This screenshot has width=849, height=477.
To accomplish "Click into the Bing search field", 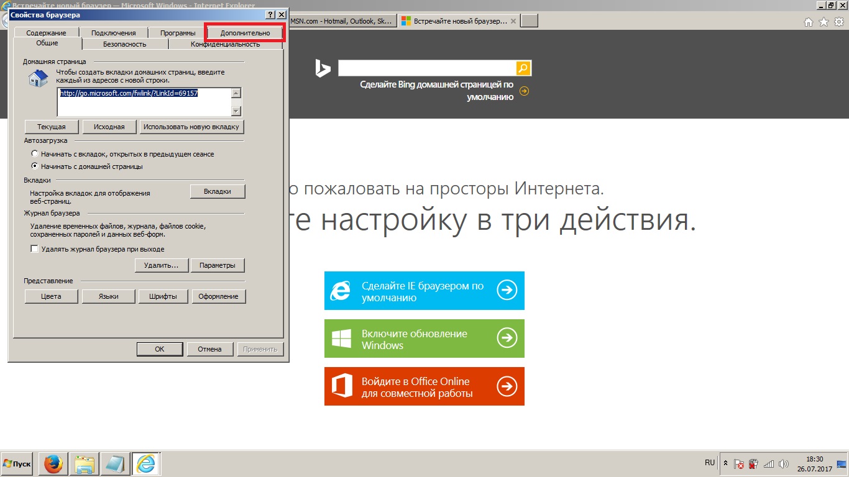I will pyautogui.click(x=427, y=68).
